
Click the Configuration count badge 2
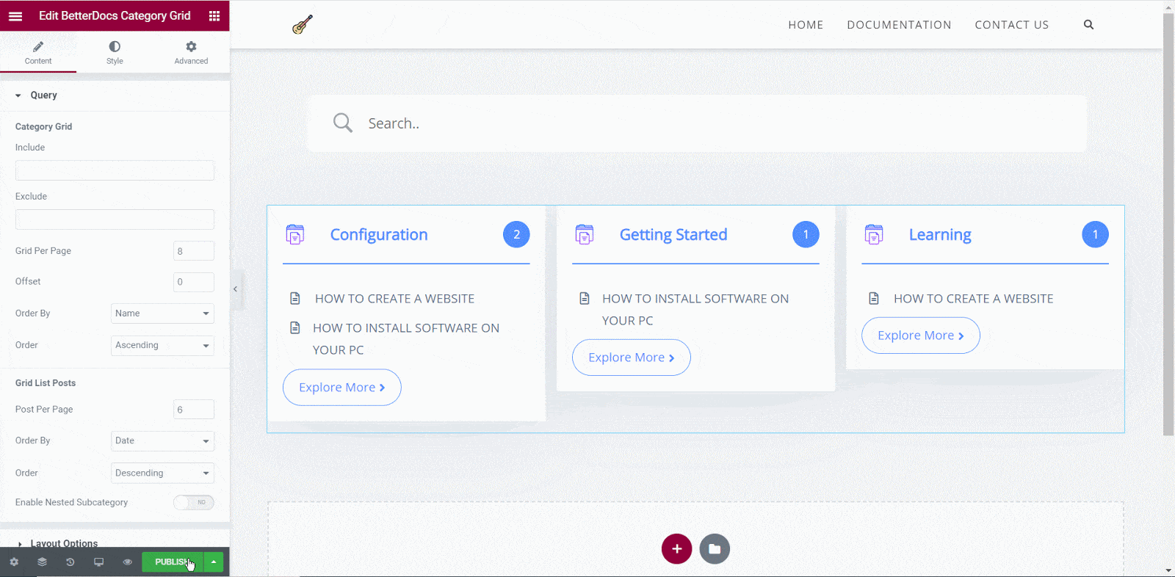pos(516,235)
